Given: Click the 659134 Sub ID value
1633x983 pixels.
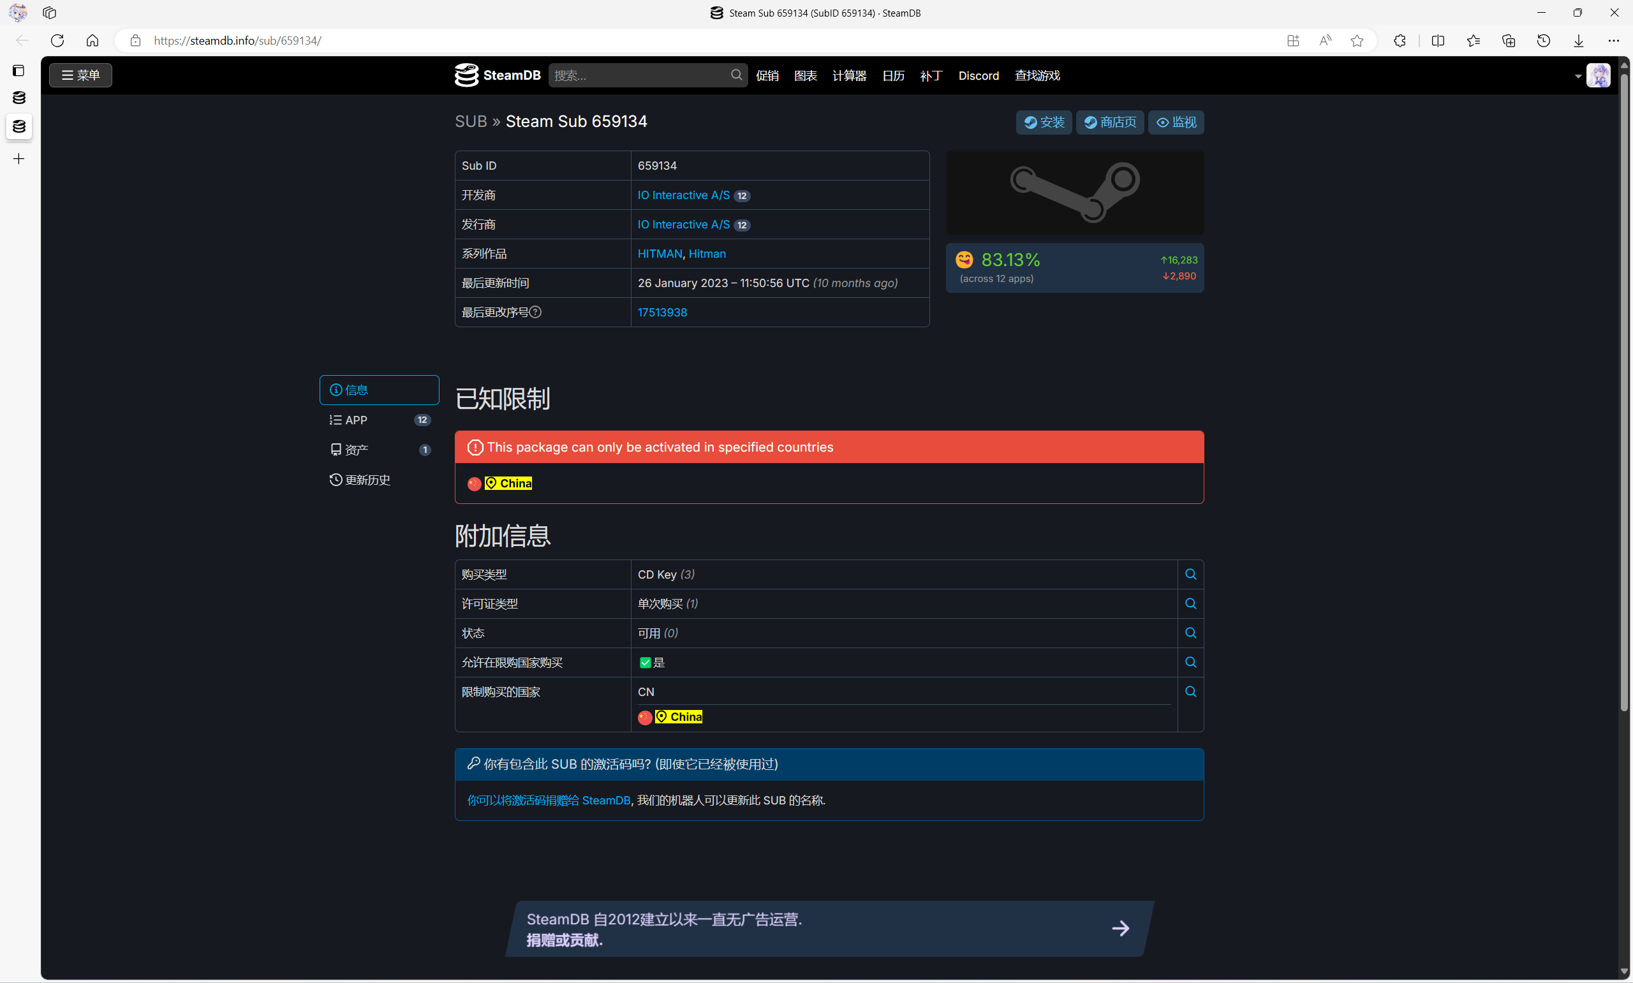Looking at the screenshot, I should (x=657, y=166).
